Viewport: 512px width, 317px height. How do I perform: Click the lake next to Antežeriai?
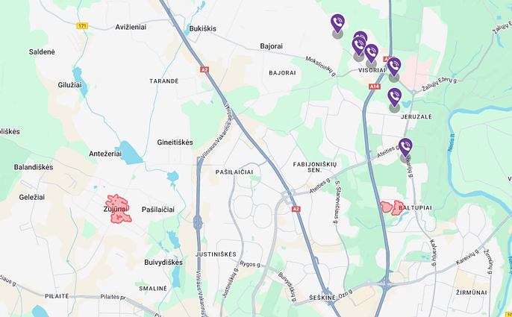128,153
